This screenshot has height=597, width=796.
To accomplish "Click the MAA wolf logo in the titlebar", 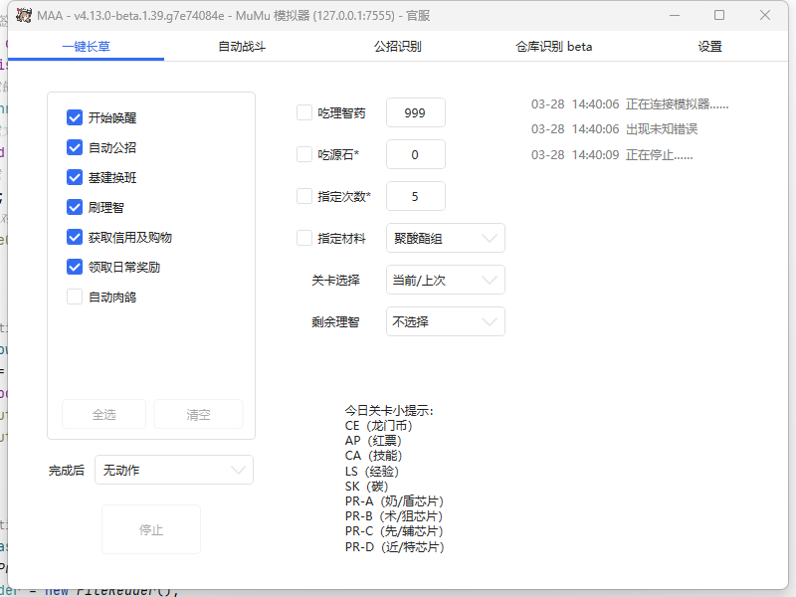I will pos(21,15).
